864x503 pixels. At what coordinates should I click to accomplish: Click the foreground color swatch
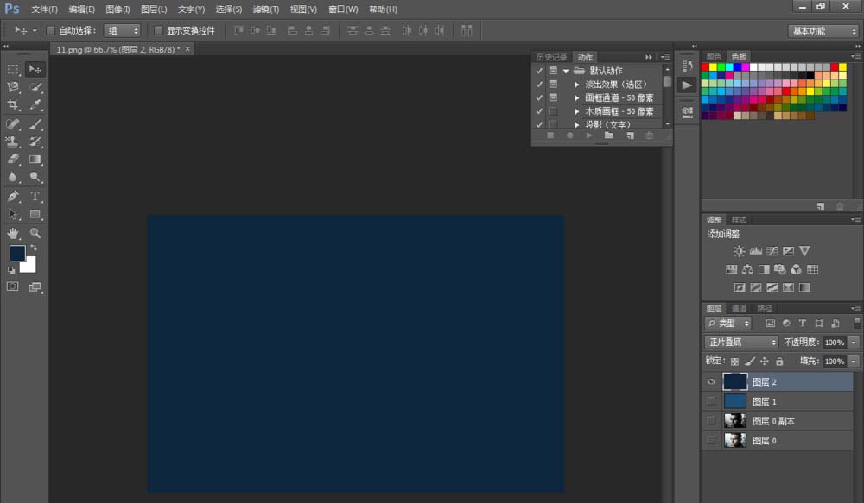[17, 253]
